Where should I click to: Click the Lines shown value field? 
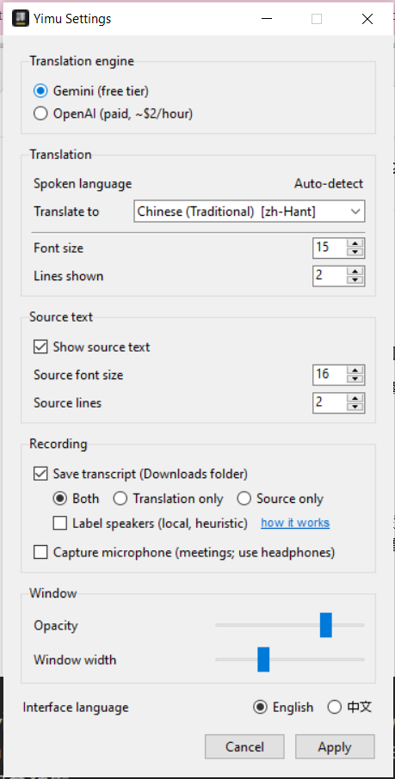330,276
